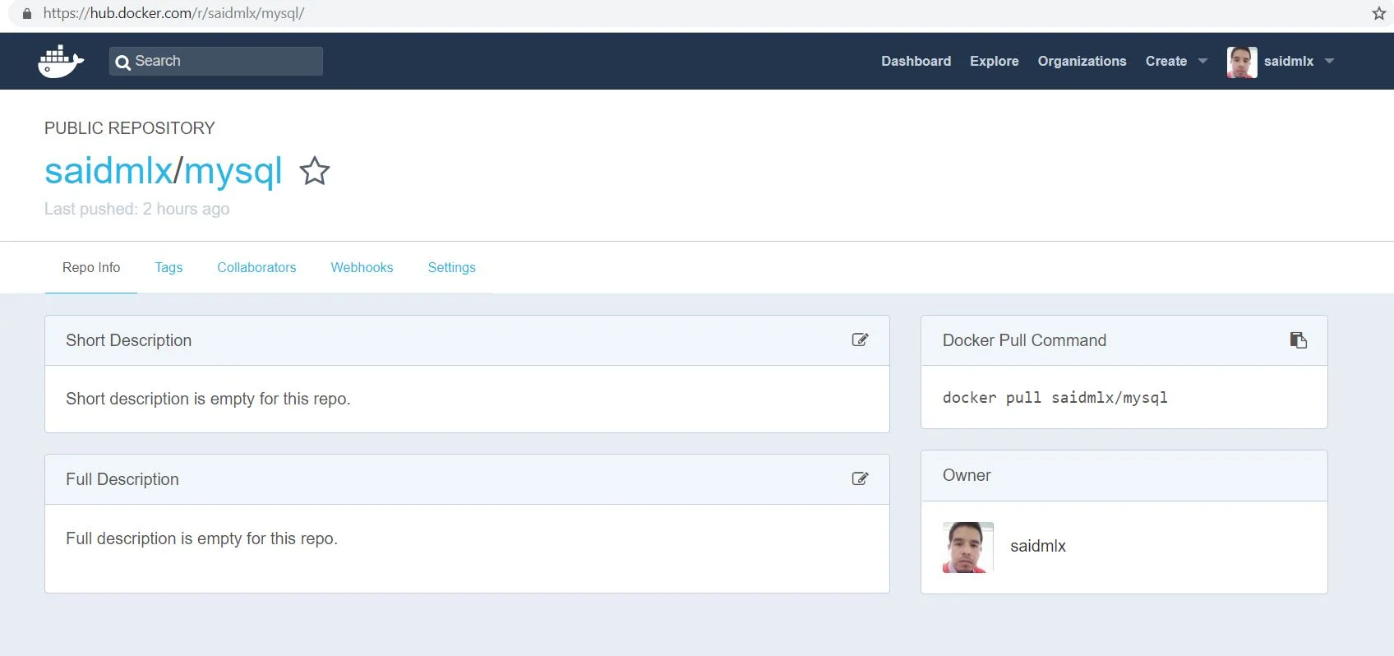1394x656 pixels.
Task: Click 'Full description is empty for this repo.'
Action: 201,538
